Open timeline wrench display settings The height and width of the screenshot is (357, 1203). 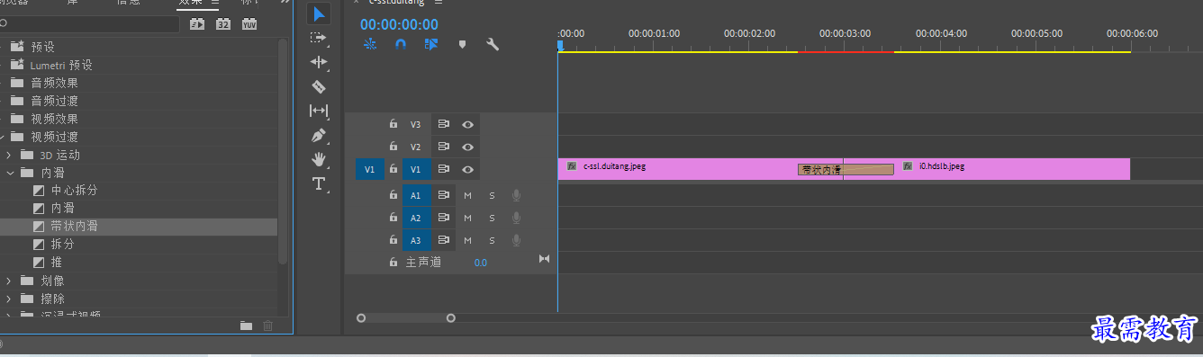(x=493, y=43)
